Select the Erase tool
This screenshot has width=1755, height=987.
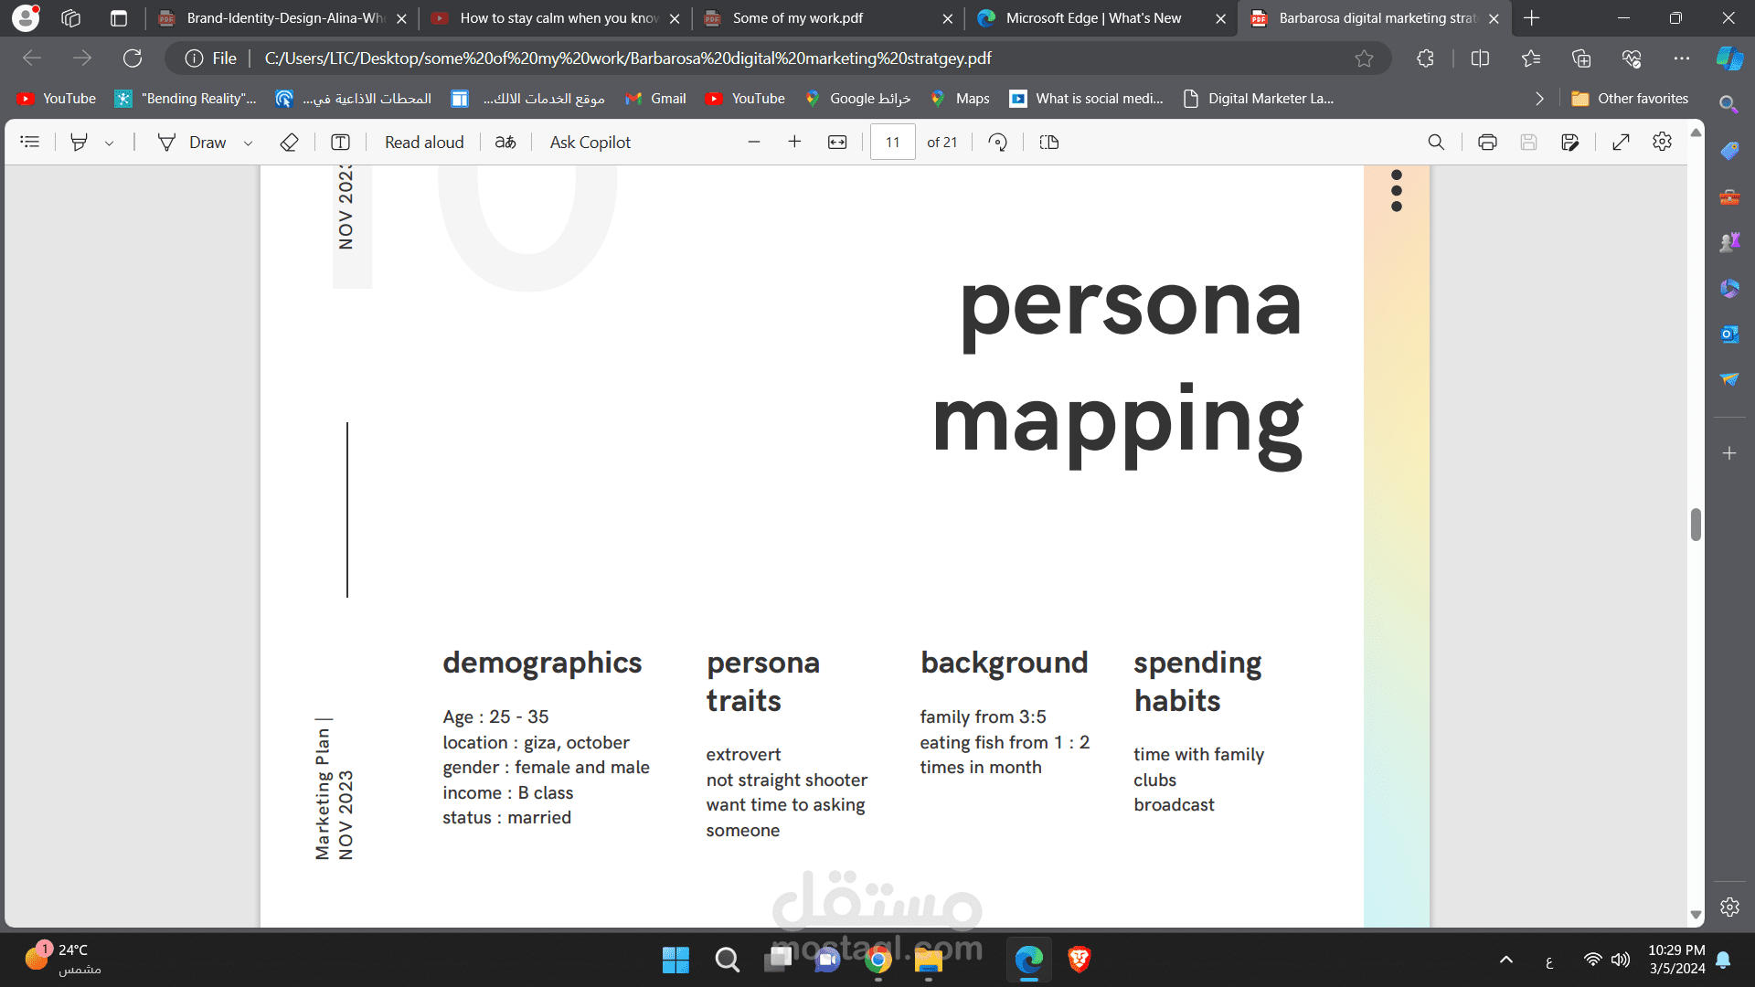coord(289,142)
